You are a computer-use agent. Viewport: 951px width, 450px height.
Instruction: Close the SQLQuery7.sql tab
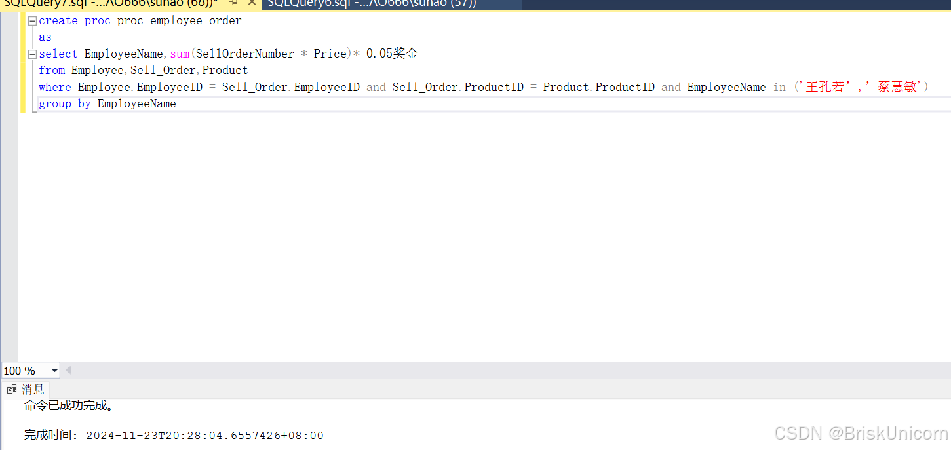pos(252,3)
